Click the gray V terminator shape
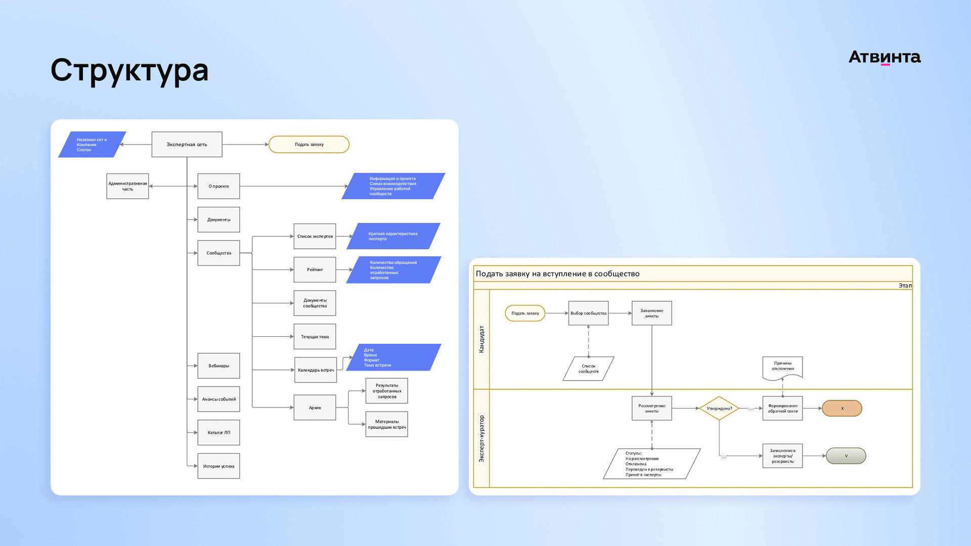 click(x=846, y=456)
